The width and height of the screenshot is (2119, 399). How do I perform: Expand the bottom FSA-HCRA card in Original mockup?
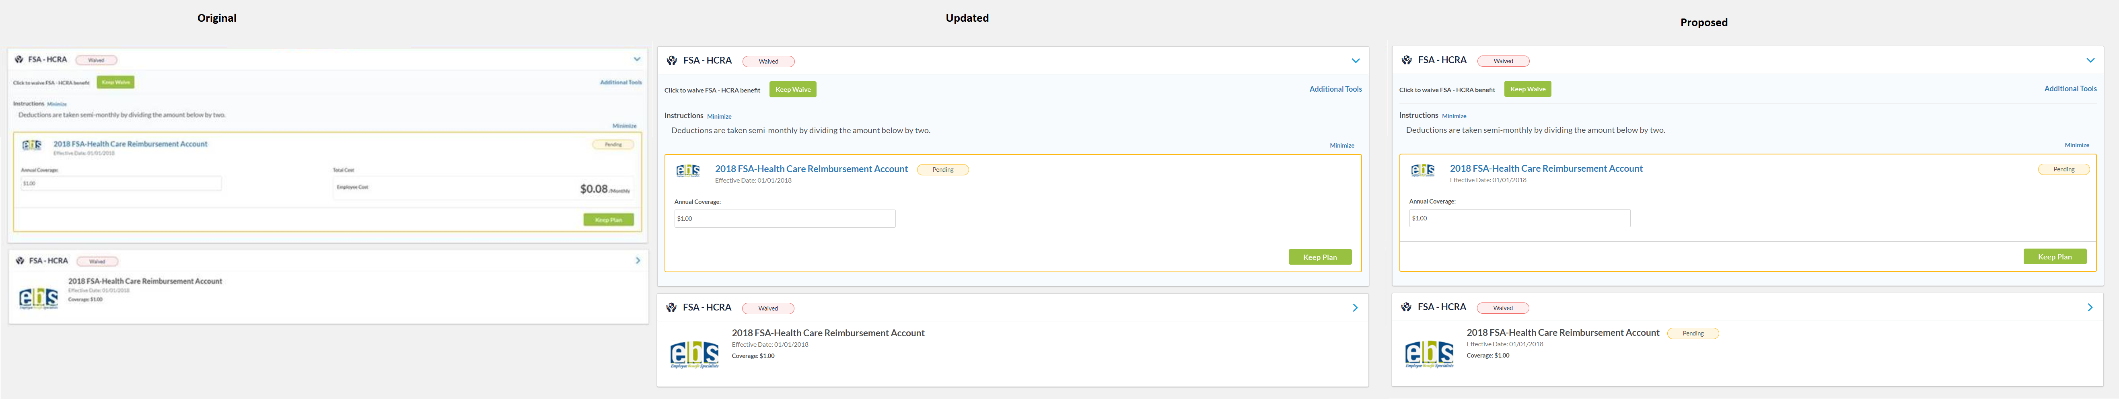638,261
